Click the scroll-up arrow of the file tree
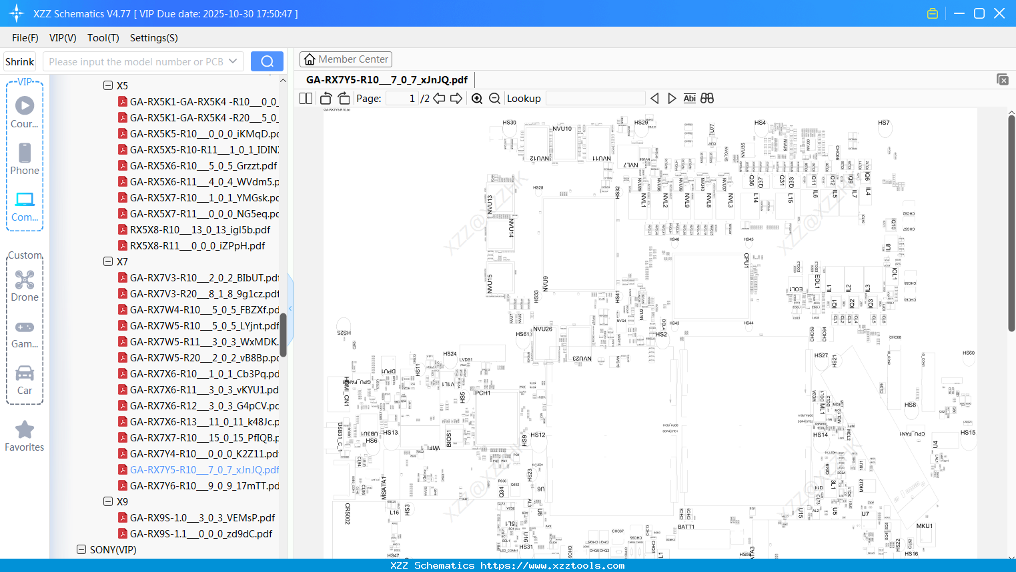Viewport: 1016px width, 572px height. pos(283,81)
